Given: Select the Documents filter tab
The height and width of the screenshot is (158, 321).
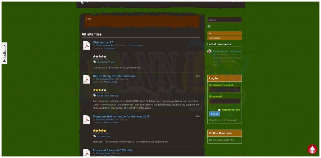Looking at the screenshot, I should point(224,38).
